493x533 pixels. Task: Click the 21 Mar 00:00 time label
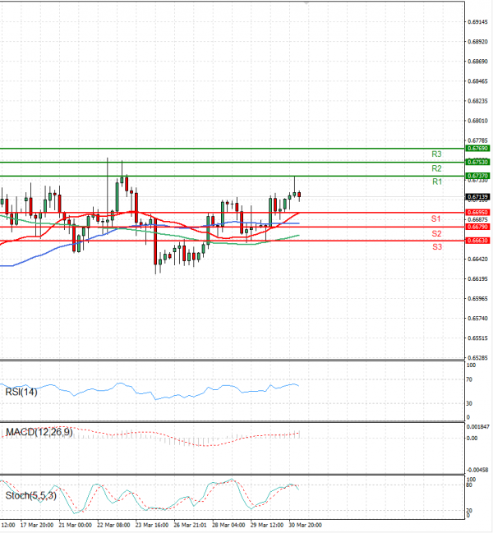[75, 525]
